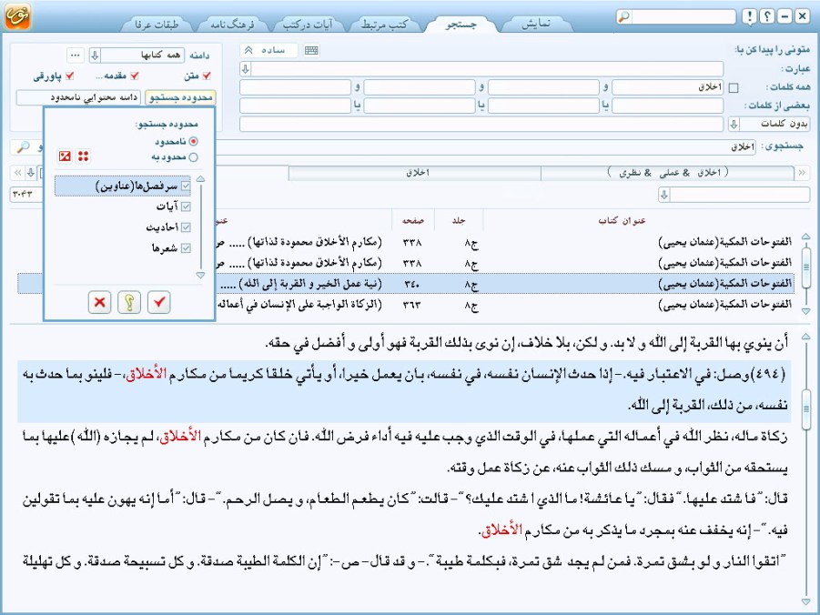Click the double-arrow icon at right of query tabs
820x615 pixels.
[x=802, y=173]
